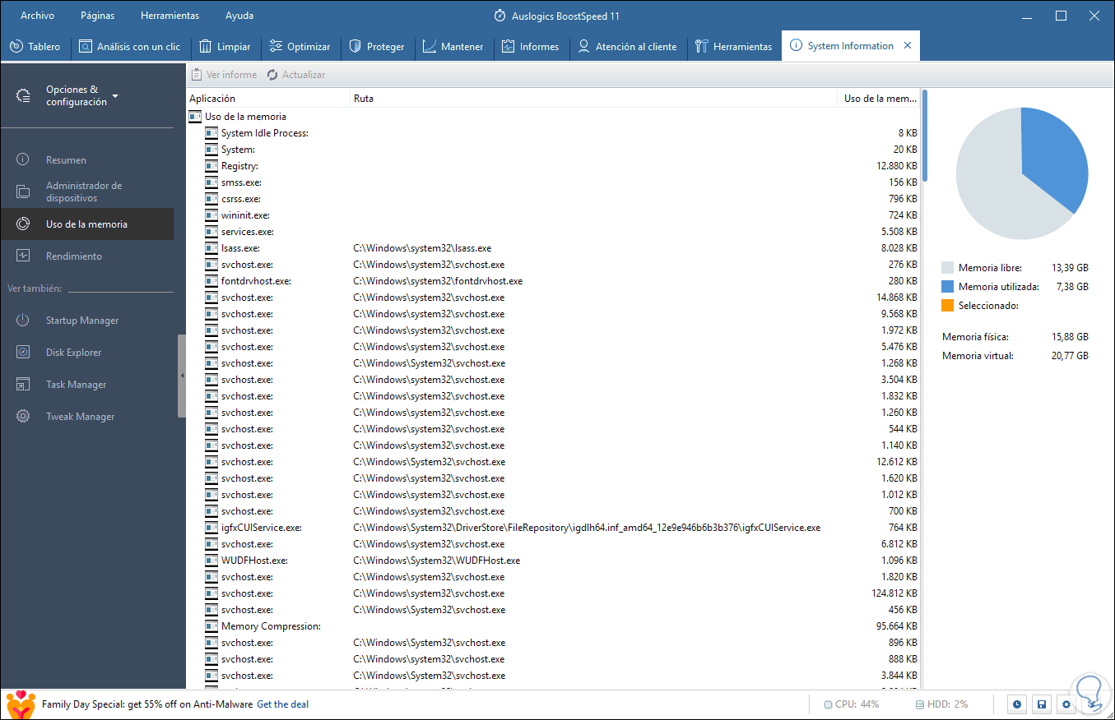This screenshot has width=1115, height=720.
Task: Switch to the Análisis con un clic tab
Action: coord(130,47)
